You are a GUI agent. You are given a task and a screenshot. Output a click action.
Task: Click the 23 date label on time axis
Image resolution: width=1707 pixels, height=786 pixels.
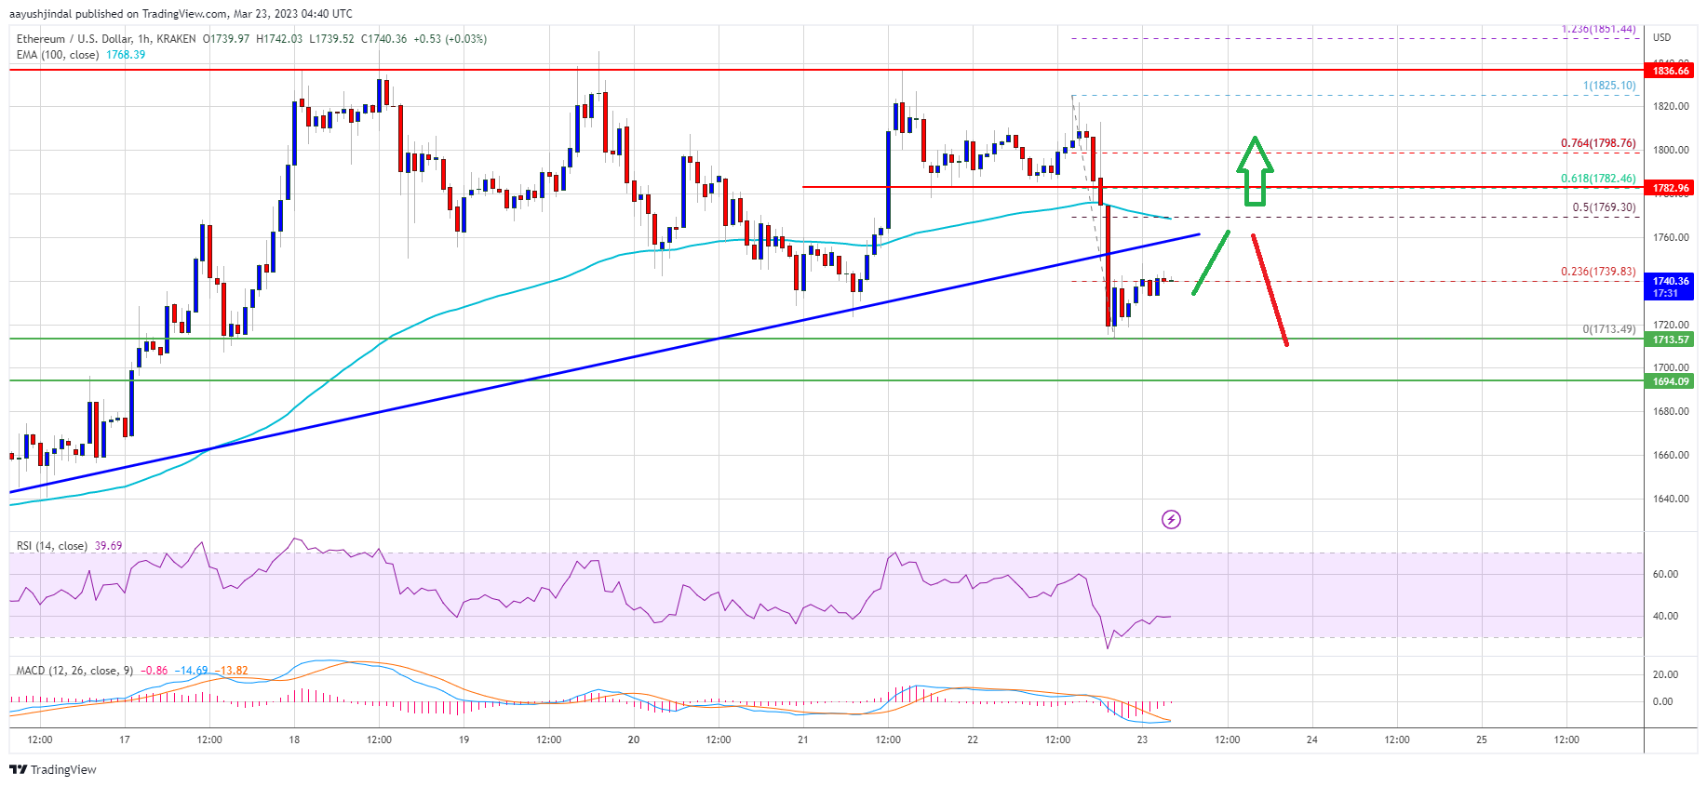coord(1142,740)
